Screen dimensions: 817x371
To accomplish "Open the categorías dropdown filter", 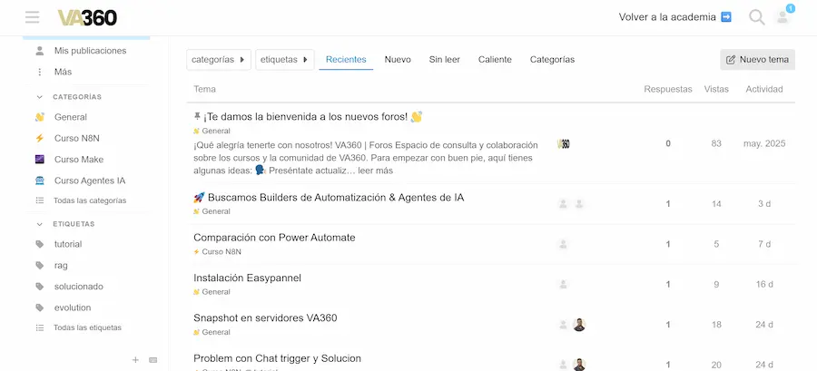I will point(219,59).
